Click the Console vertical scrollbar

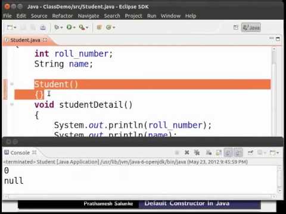279,180
